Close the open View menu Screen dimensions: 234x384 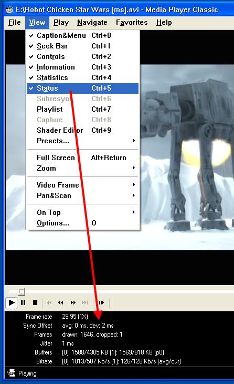click(37, 23)
